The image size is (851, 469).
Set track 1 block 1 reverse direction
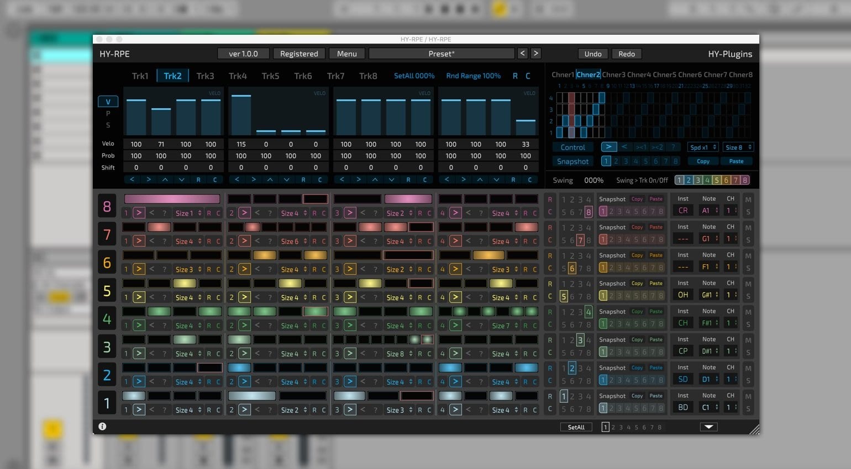tap(151, 409)
